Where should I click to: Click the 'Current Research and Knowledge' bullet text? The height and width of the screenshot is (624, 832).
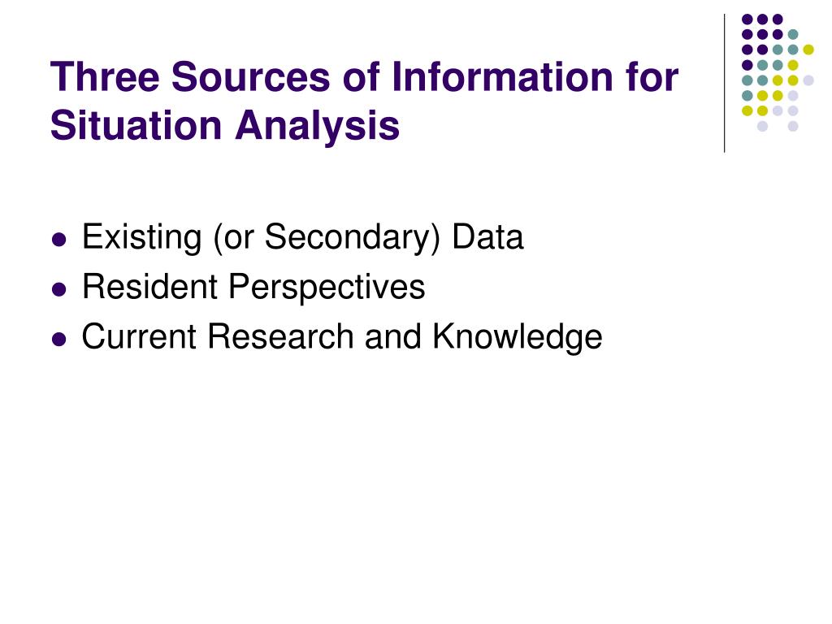tap(342, 336)
